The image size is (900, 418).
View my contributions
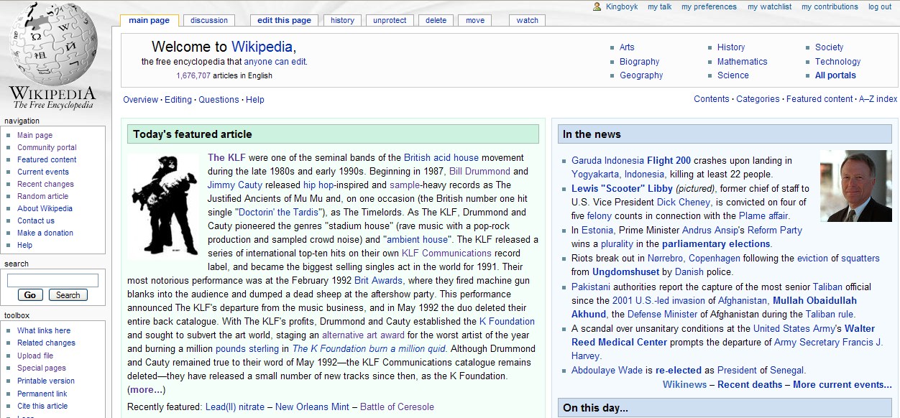point(830,6)
